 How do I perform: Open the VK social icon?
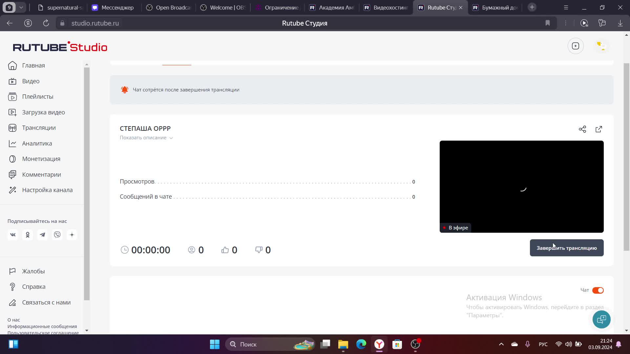pyautogui.click(x=13, y=235)
